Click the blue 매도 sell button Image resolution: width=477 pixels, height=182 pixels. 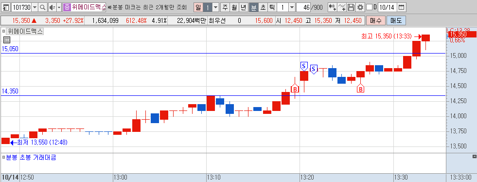click(x=396, y=21)
